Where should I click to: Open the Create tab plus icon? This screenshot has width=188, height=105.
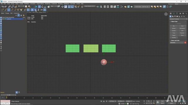[x=171, y=14]
